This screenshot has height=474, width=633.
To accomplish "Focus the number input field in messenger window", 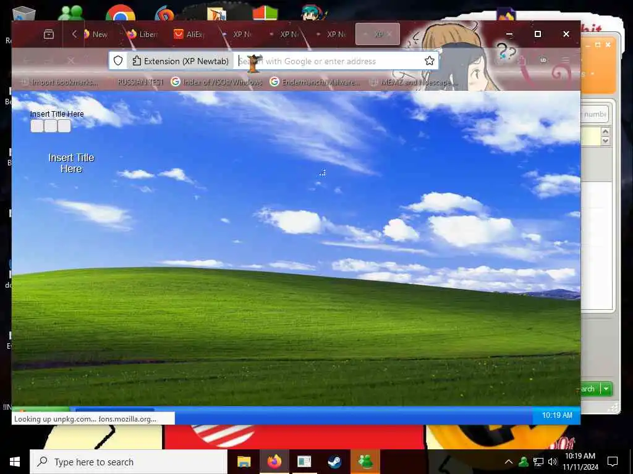I will (x=594, y=114).
